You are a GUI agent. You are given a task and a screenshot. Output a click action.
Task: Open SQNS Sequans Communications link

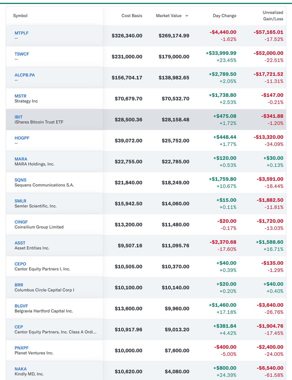pos(20,180)
